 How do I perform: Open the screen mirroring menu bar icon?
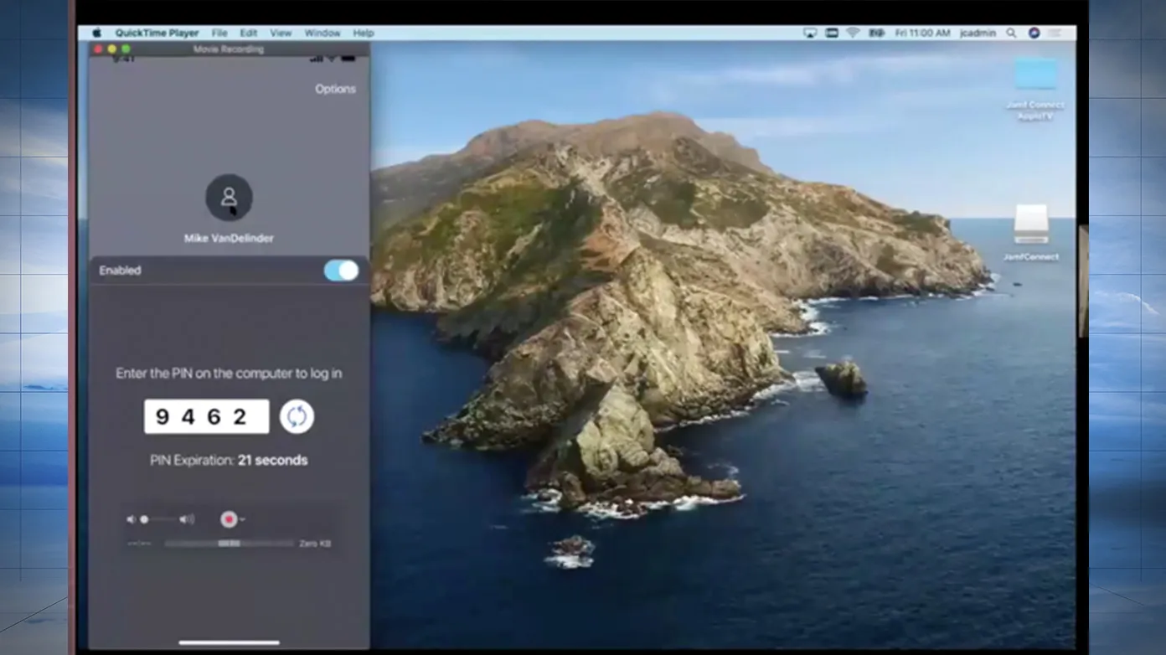[x=809, y=33]
